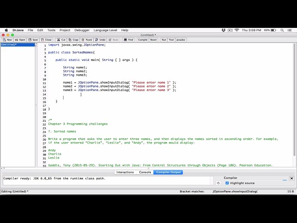
Task: Click the Wi-Fi icon in the menu bar
Action: pyautogui.click(x=237, y=30)
